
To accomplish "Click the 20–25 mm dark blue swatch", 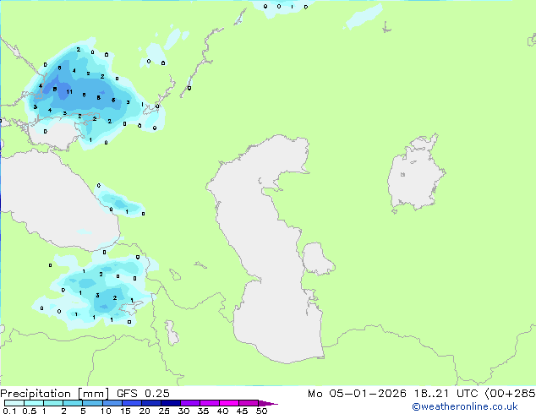I will [x=151, y=403].
